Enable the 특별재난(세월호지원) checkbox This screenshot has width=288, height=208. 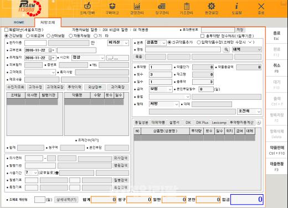click(7, 30)
